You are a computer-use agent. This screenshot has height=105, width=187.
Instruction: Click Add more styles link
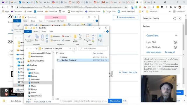pos(154,52)
